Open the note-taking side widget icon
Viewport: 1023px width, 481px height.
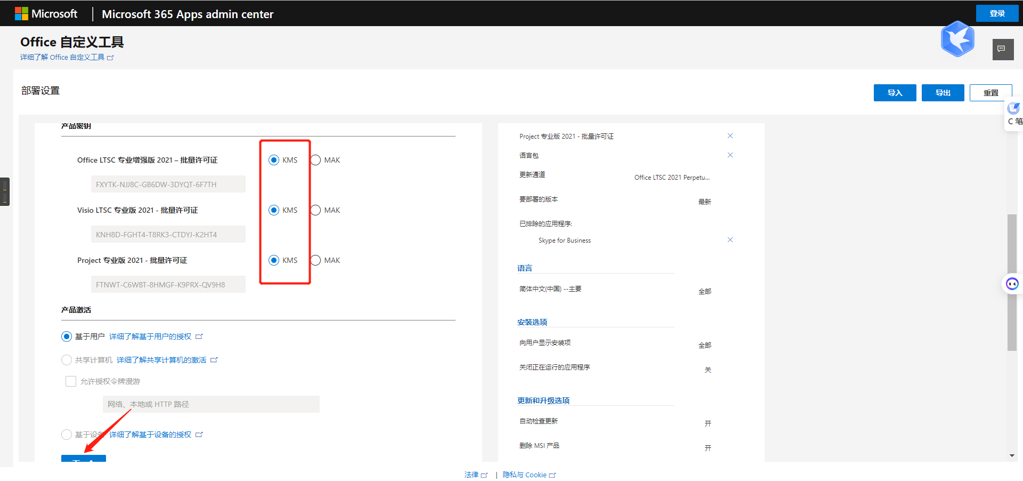point(1013,109)
